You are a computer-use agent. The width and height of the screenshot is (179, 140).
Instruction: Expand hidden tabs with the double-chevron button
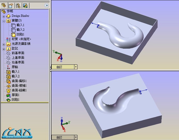tap(46, 5)
